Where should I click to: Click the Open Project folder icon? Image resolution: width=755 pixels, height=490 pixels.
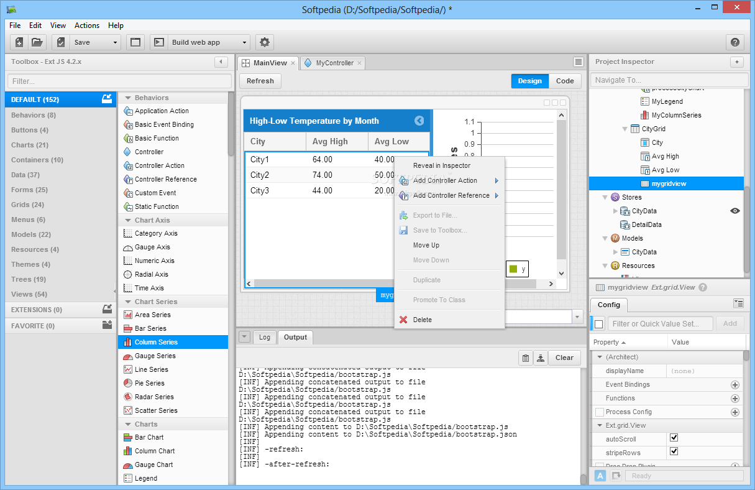pos(37,42)
